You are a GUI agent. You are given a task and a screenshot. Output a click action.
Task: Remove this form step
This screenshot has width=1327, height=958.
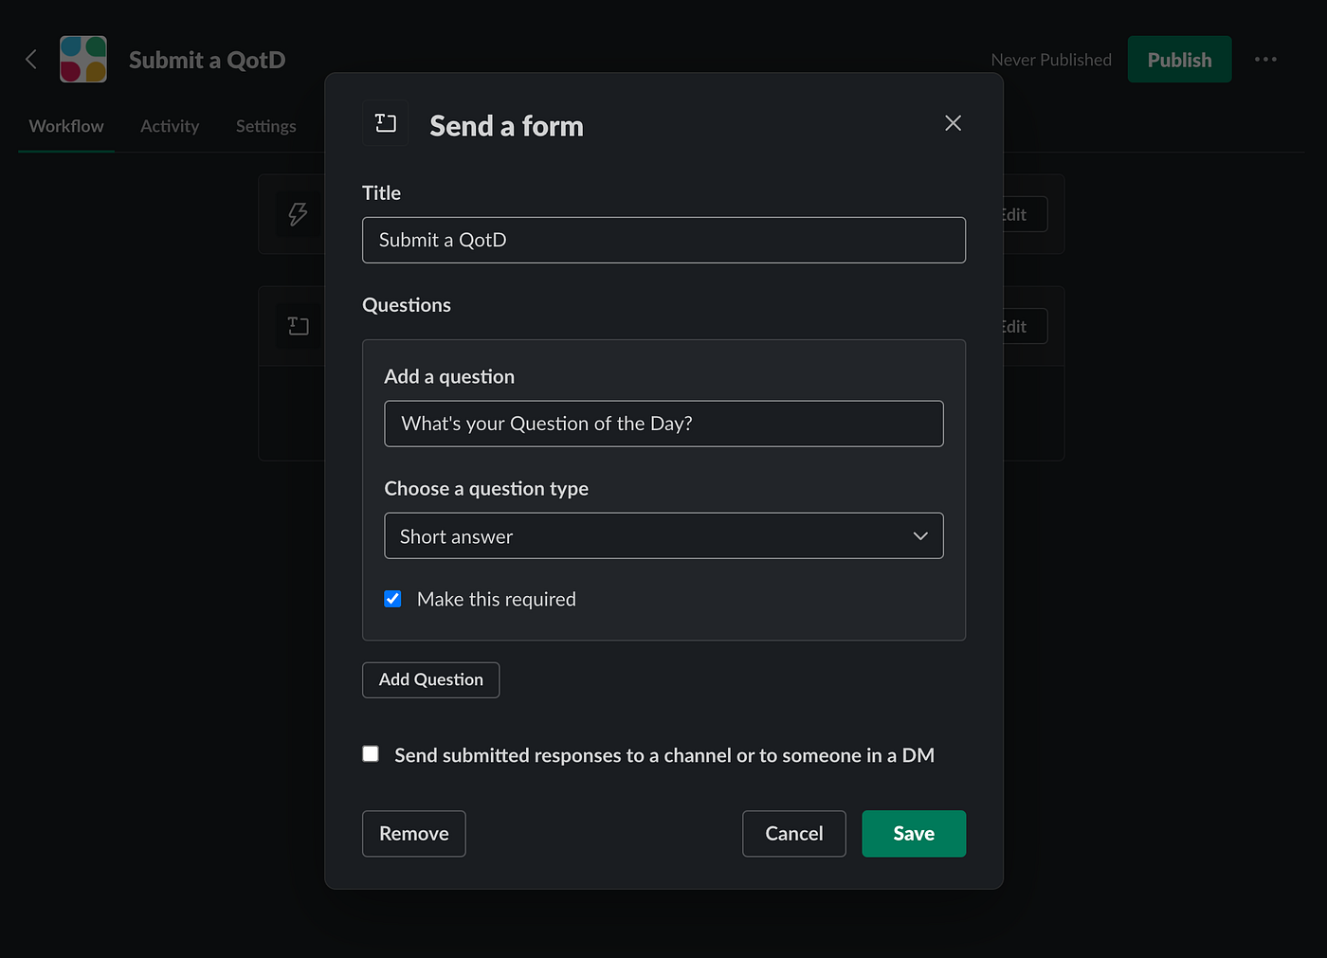click(413, 834)
